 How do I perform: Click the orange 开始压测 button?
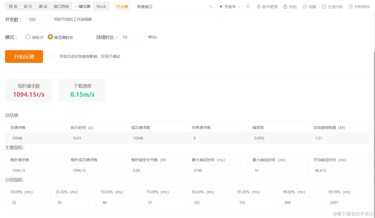[x=24, y=57]
